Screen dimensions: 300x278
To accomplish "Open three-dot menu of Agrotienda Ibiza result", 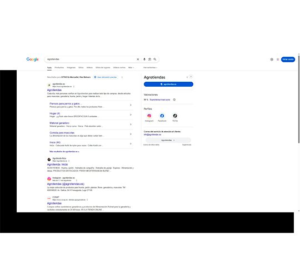I will click(x=69, y=161).
